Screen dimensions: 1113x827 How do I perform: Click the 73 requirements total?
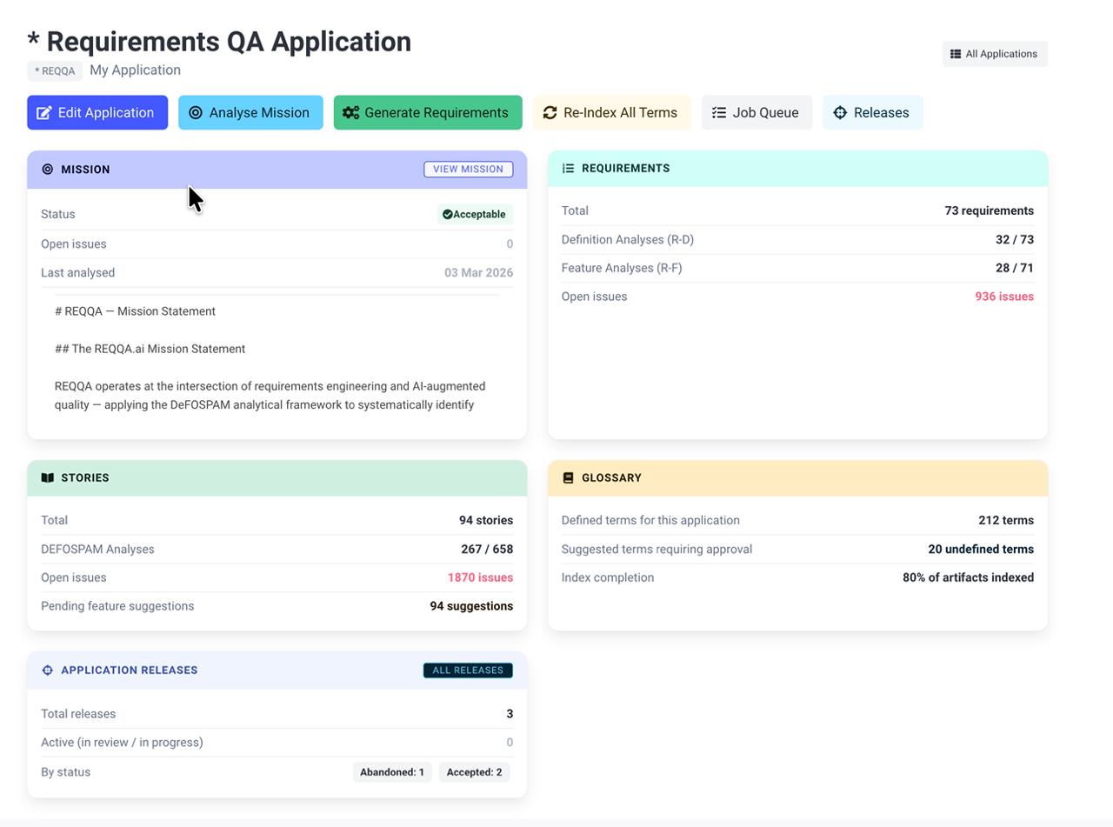990,211
